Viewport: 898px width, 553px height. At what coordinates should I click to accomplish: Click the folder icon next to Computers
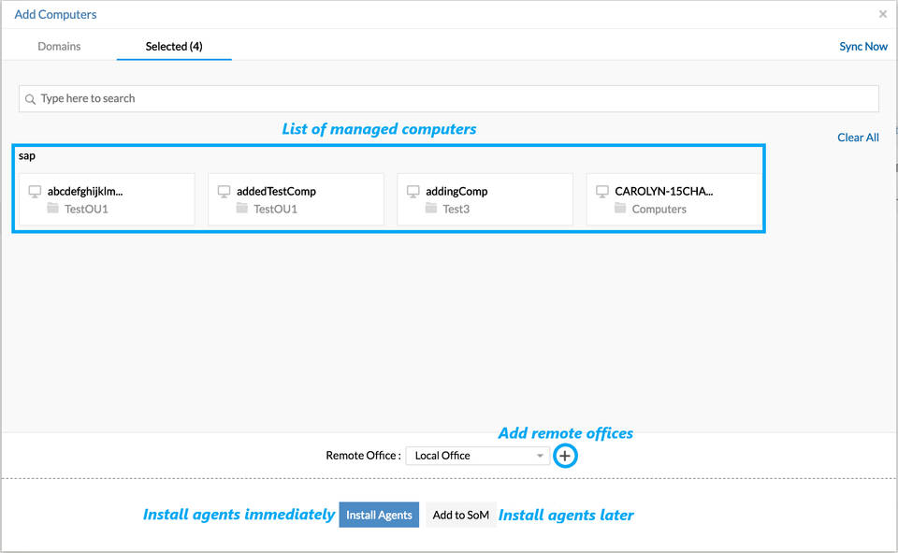pyautogui.click(x=619, y=209)
